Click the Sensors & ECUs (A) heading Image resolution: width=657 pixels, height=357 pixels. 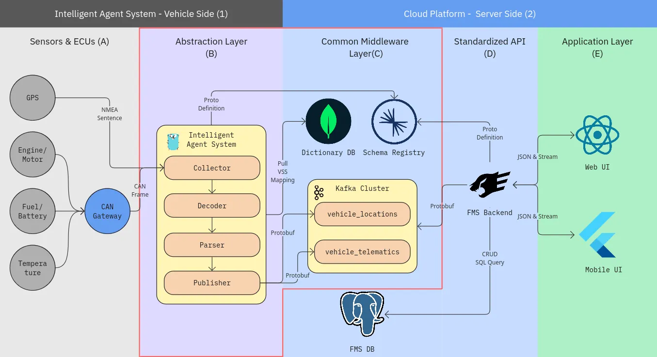pos(69,42)
